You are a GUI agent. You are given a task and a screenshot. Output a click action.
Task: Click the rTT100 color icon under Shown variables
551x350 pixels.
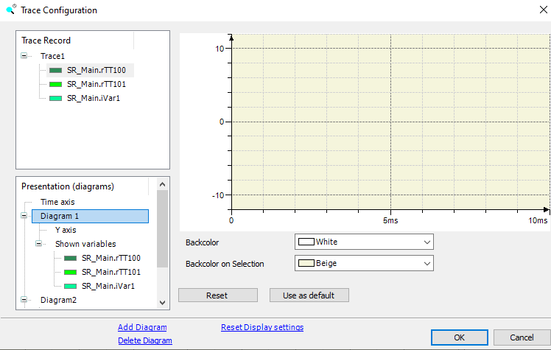[70, 259]
